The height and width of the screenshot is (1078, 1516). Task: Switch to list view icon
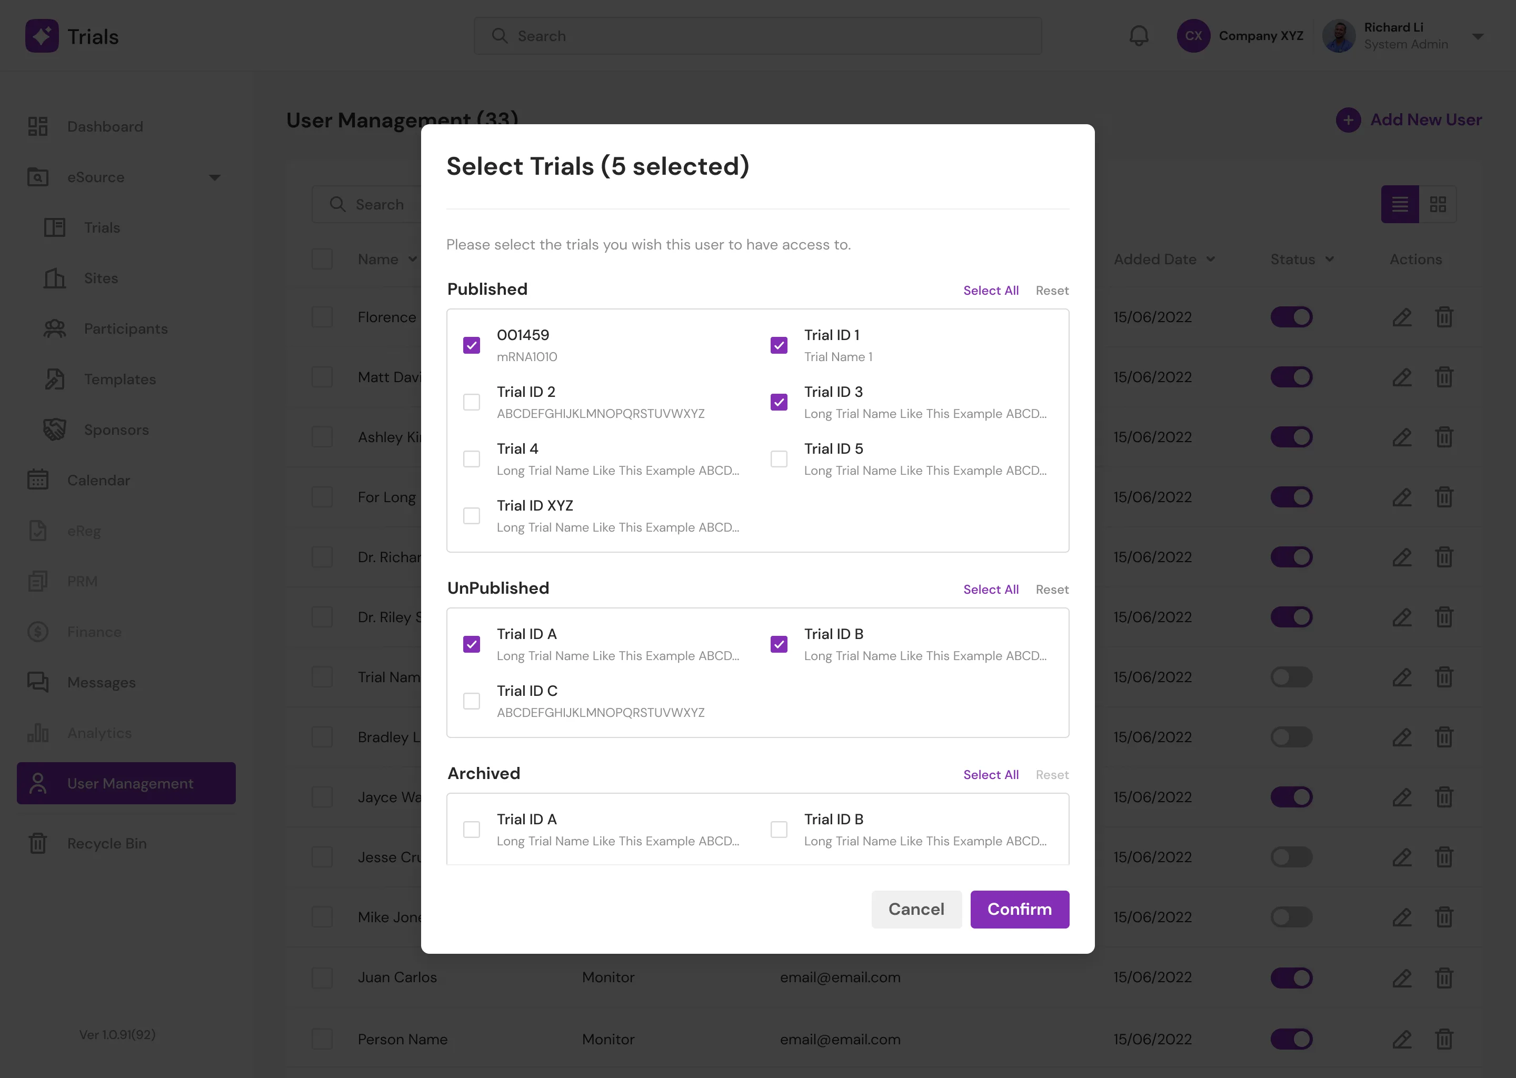pos(1400,204)
